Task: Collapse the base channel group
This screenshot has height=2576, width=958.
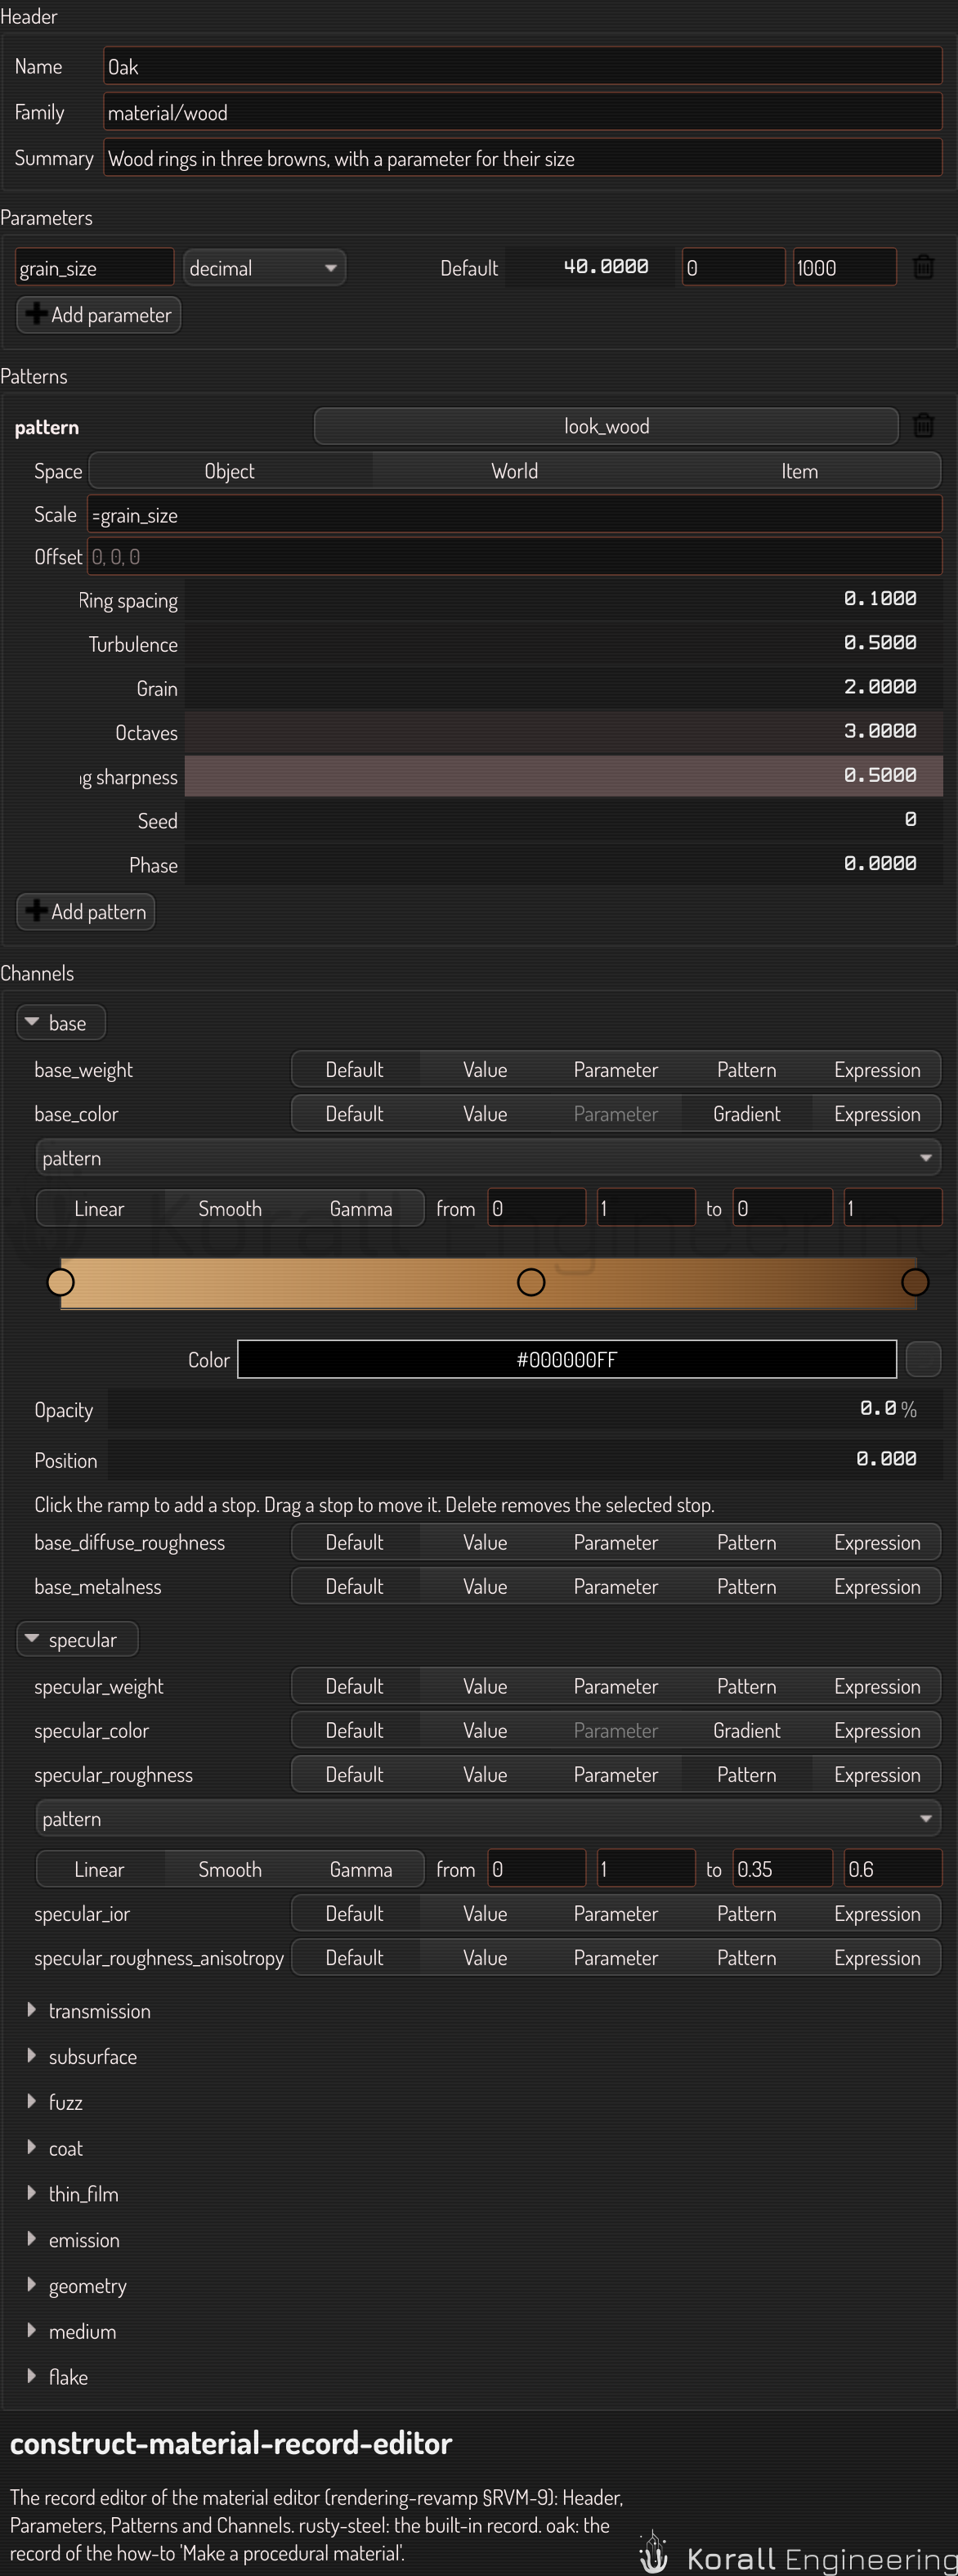Action: pyautogui.click(x=61, y=1023)
